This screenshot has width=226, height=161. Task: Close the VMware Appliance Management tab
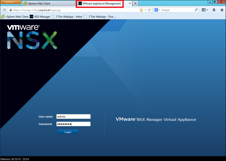pyautogui.click(x=130, y=3)
